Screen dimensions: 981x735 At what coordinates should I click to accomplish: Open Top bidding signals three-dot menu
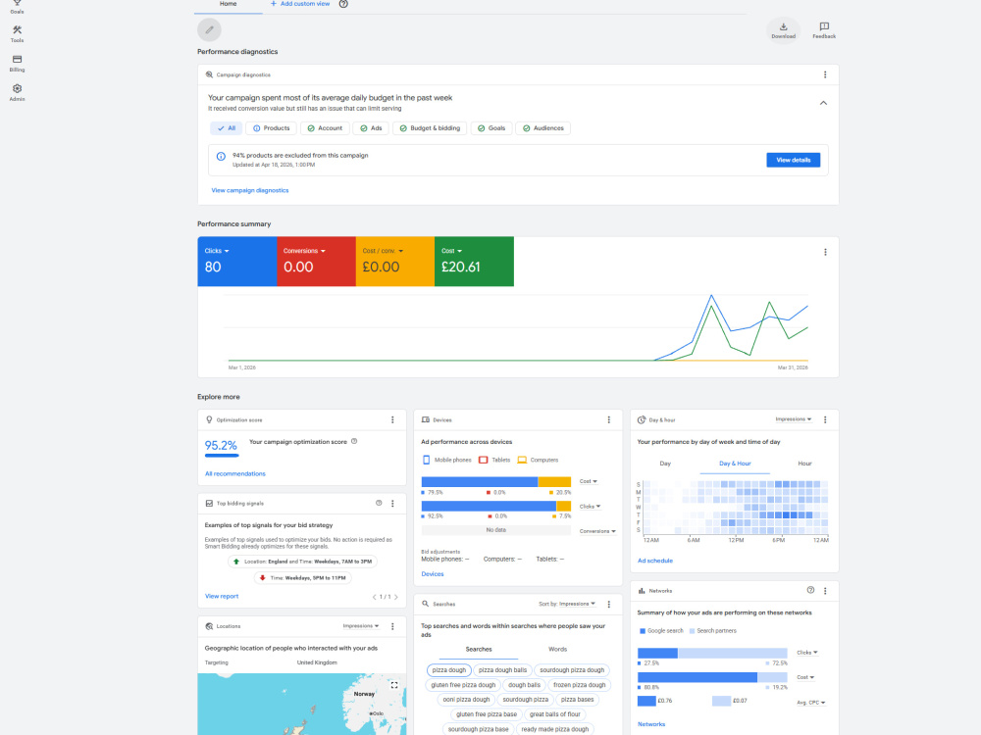[392, 503]
